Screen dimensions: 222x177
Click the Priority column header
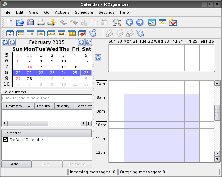click(x=64, y=106)
